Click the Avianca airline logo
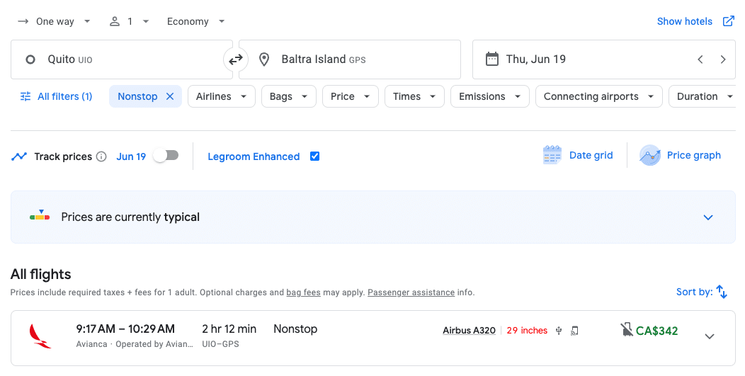Viewport: 745px width, 376px height. [x=40, y=336]
